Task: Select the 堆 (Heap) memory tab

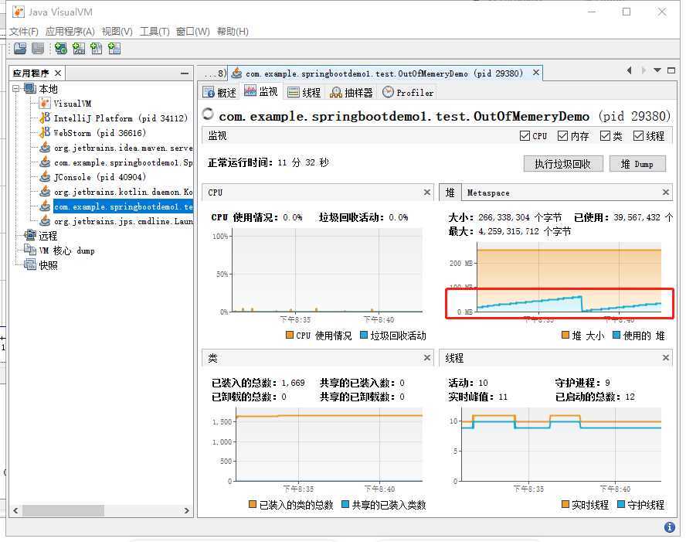Action: (450, 193)
